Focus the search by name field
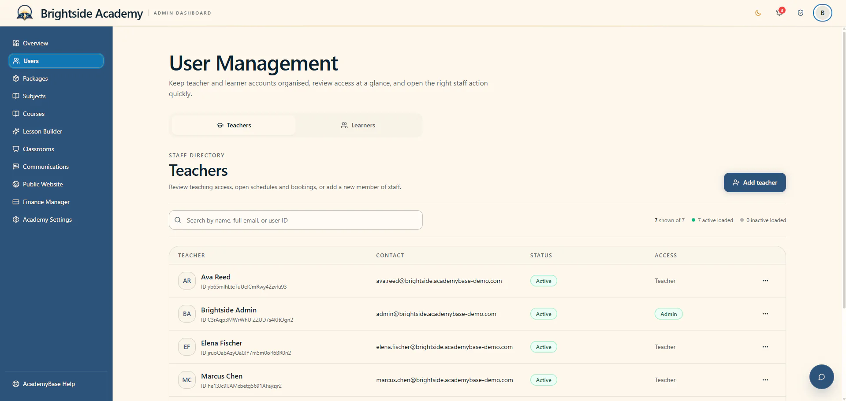Viewport: 846px width, 401px height. pos(296,220)
